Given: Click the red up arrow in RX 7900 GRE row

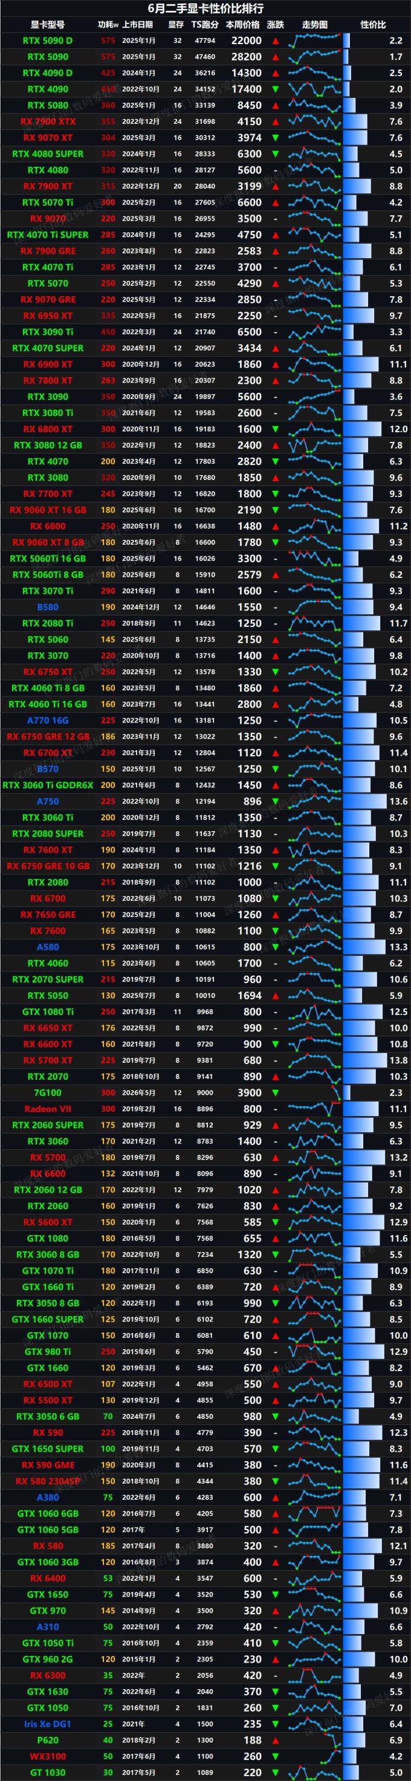Looking at the screenshot, I should click(276, 251).
